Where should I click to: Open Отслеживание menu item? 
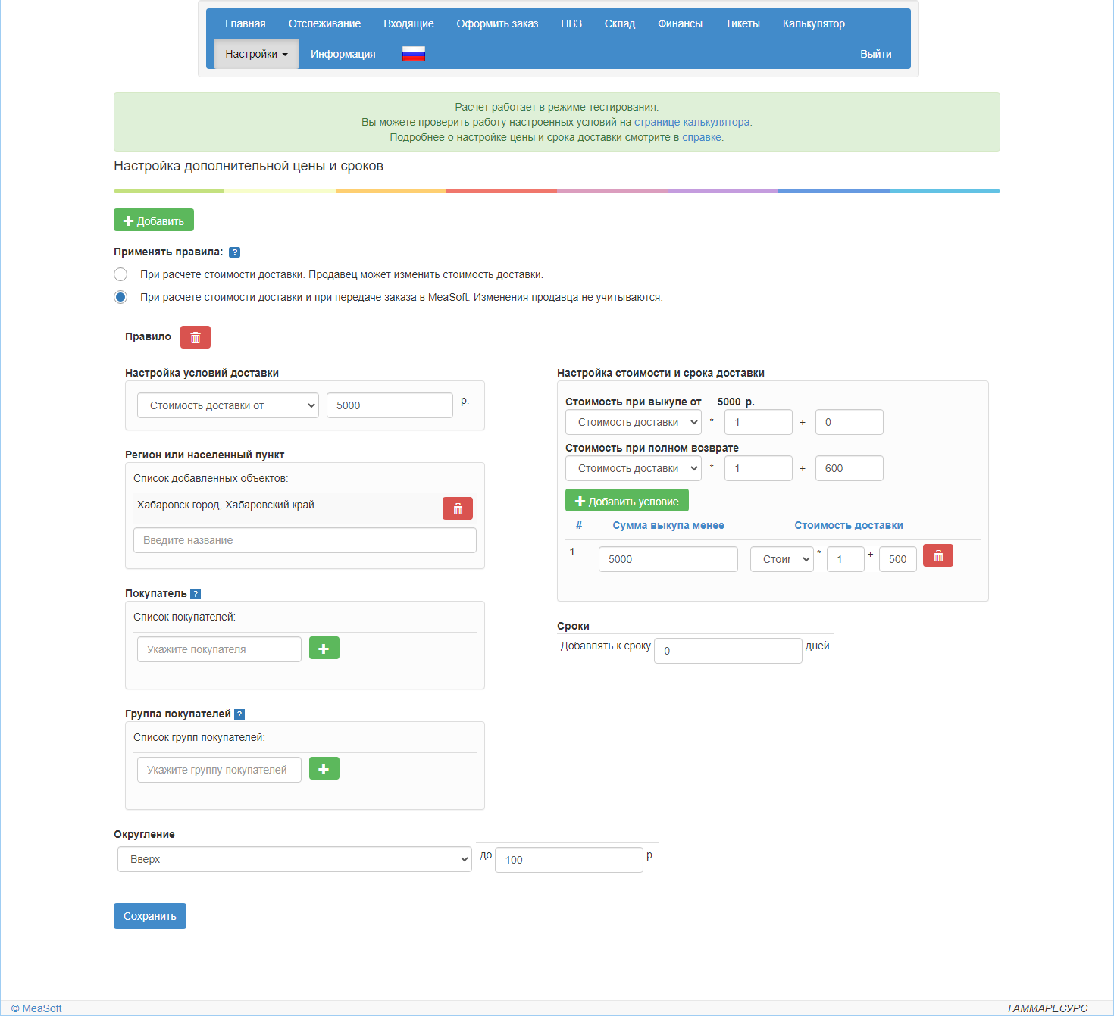click(324, 23)
